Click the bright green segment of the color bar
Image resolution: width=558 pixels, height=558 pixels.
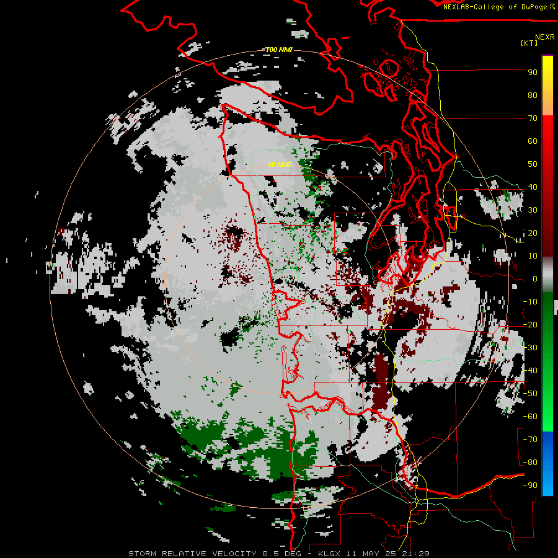coord(547,409)
